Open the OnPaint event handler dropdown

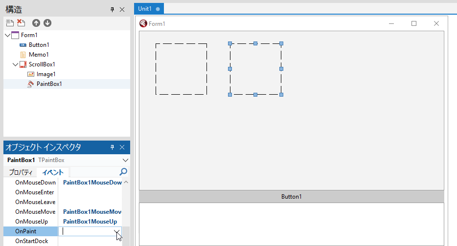(x=117, y=231)
